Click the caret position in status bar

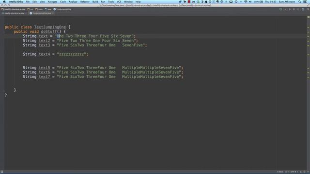[x=280, y=172]
